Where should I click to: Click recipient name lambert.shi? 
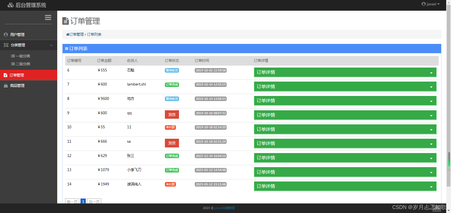coord(136,84)
